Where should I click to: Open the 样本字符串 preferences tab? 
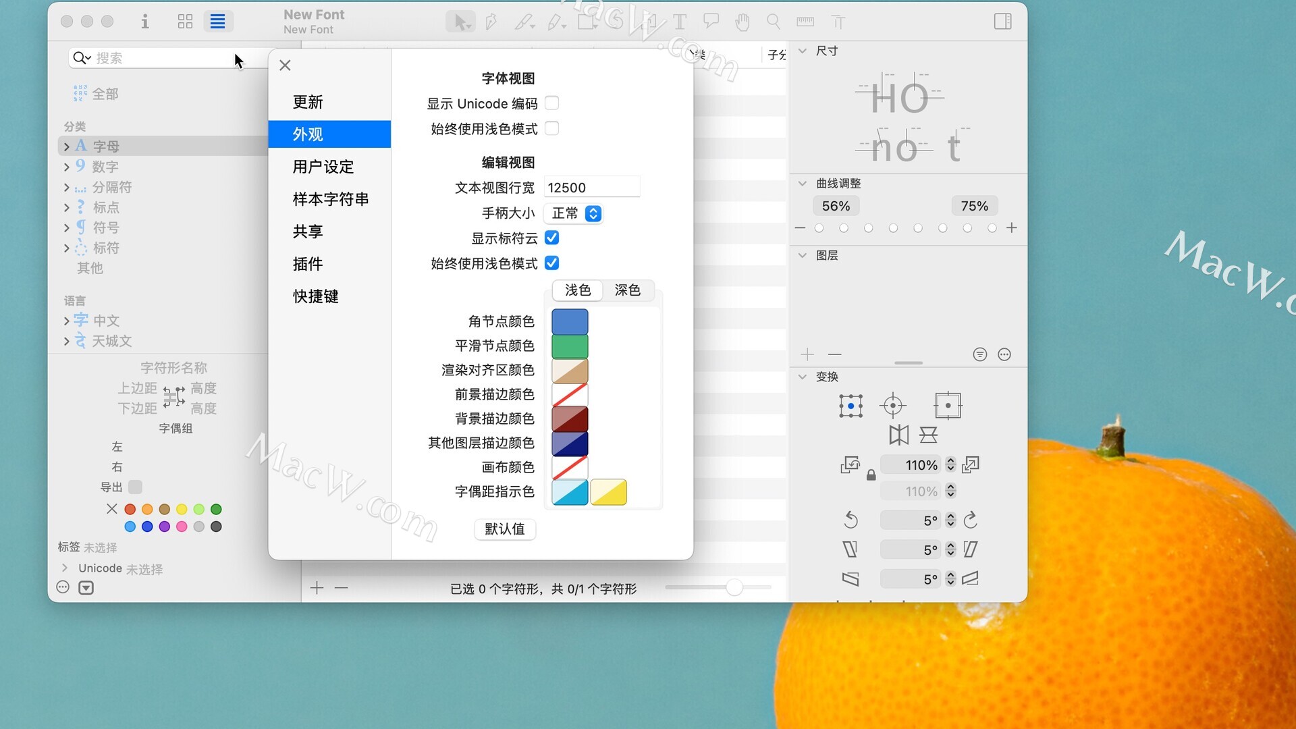coord(329,199)
